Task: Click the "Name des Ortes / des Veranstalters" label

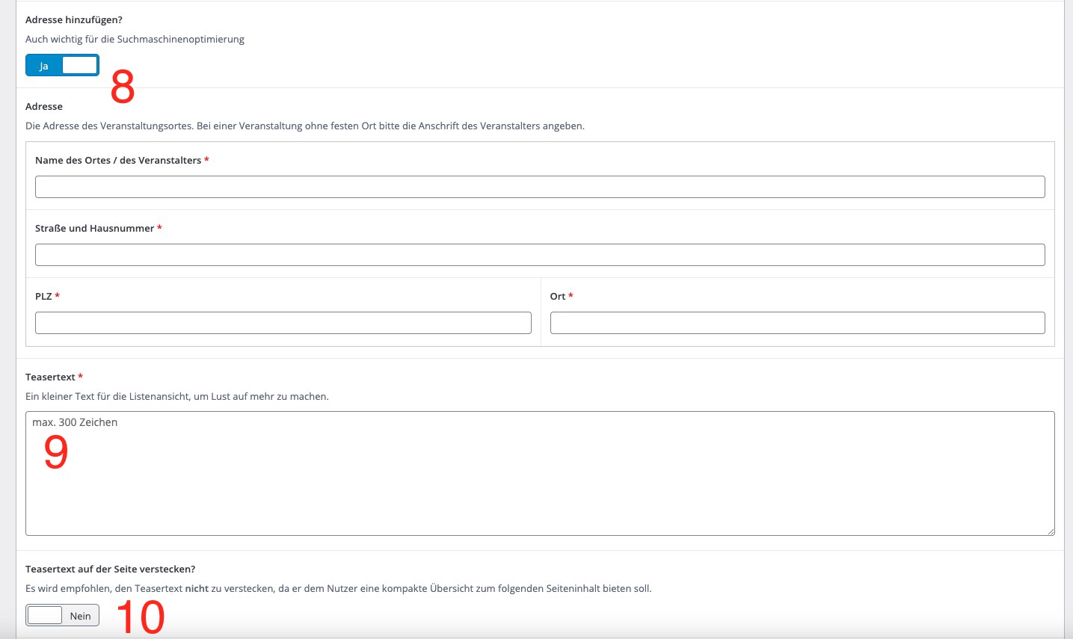Action: point(117,161)
